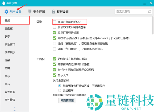The width and height of the screenshot is (154, 112).
Task: Check 订阅“腾讯视频” option
Action: click(x=55, y=44)
